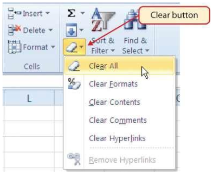Click the Find & Select binoculars icon
The height and width of the screenshot is (172, 218).
(x=133, y=20)
